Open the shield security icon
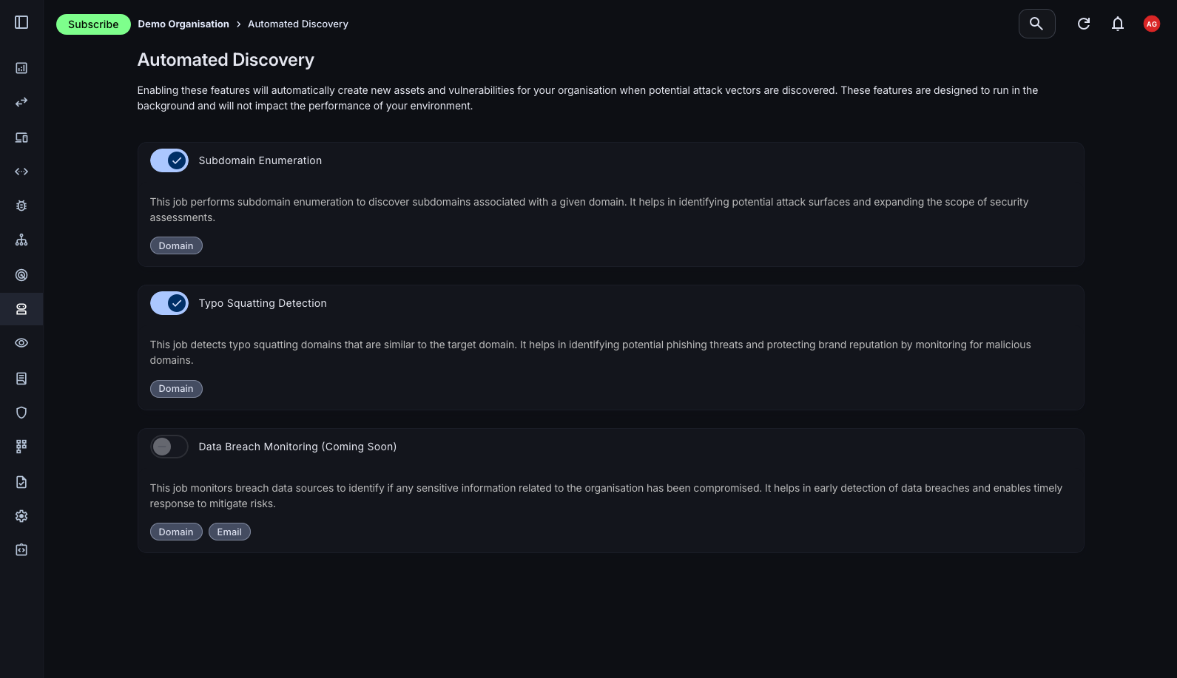Viewport: 1177px width, 678px height. (21, 413)
